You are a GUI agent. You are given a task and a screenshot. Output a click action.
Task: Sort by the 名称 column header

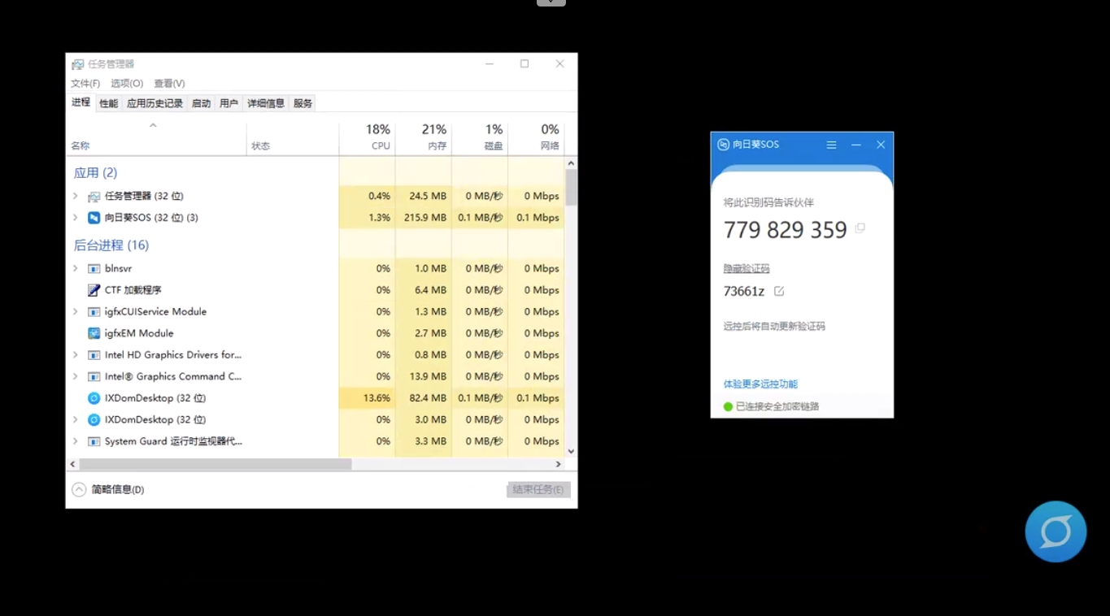tap(156, 137)
